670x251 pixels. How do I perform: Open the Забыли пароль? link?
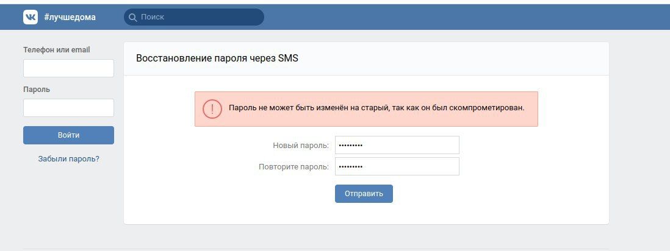pyautogui.click(x=68, y=159)
